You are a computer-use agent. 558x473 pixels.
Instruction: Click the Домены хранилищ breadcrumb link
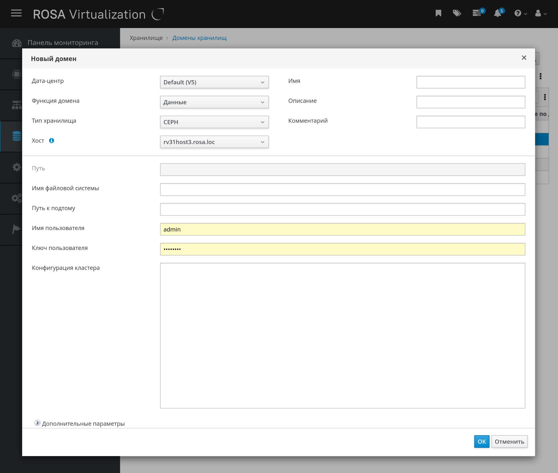point(199,38)
